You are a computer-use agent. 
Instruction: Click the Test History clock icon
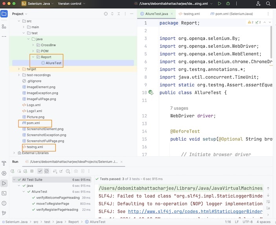click(67, 171)
